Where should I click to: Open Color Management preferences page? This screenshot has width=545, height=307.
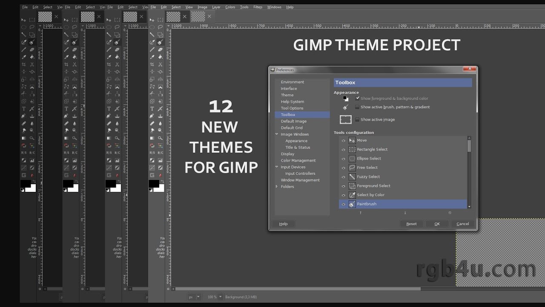298,160
